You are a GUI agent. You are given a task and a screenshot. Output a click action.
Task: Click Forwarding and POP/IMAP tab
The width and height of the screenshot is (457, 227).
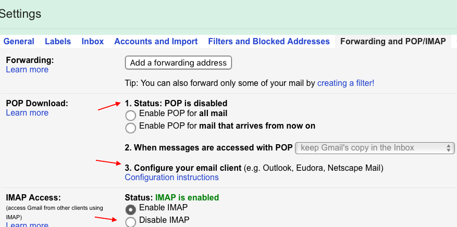pyautogui.click(x=392, y=41)
